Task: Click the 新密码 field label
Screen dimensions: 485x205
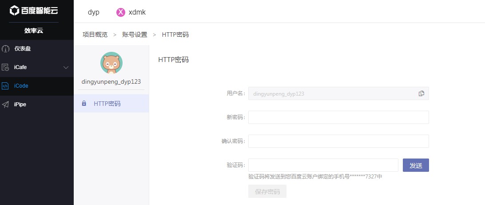Action: (x=236, y=117)
